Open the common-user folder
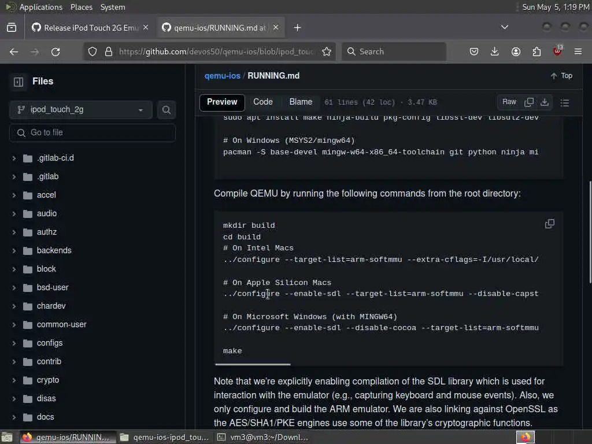 click(61, 324)
